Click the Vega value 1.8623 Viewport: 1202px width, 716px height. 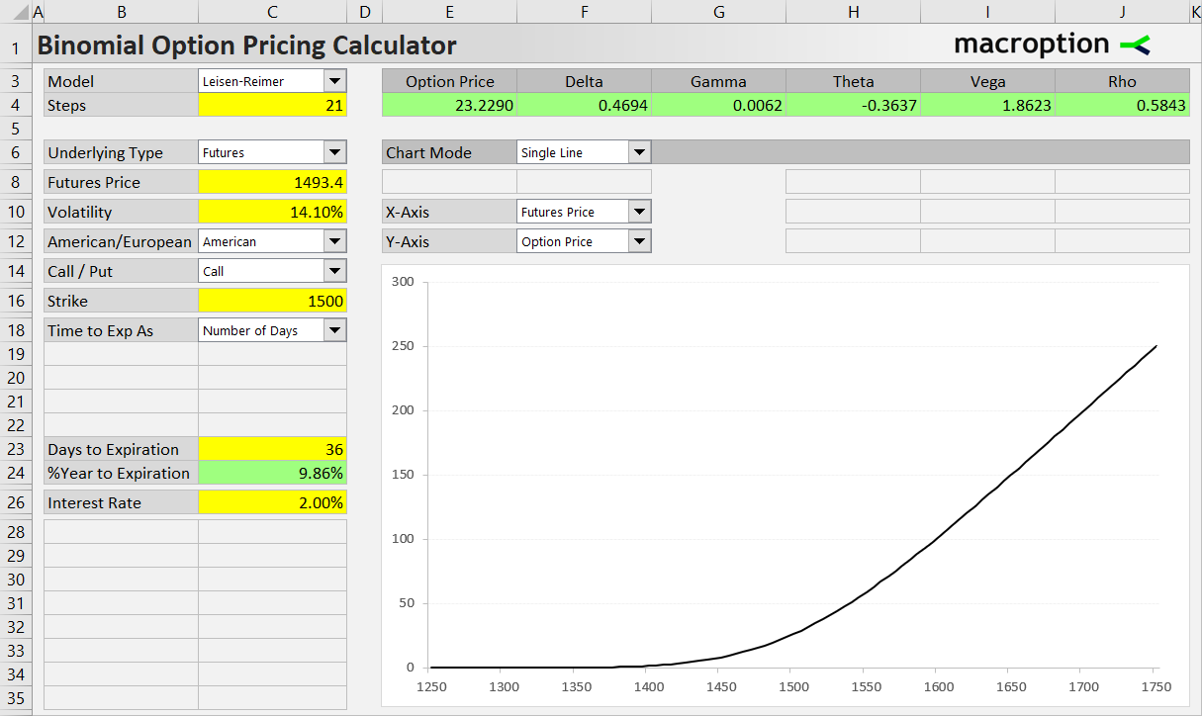click(987, 105)
